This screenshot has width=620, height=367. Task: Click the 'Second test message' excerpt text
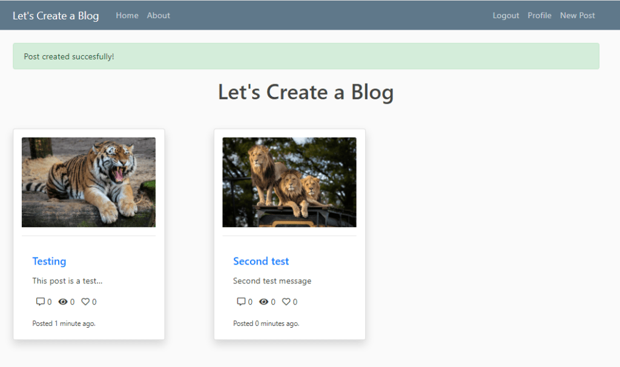[272, 281]
